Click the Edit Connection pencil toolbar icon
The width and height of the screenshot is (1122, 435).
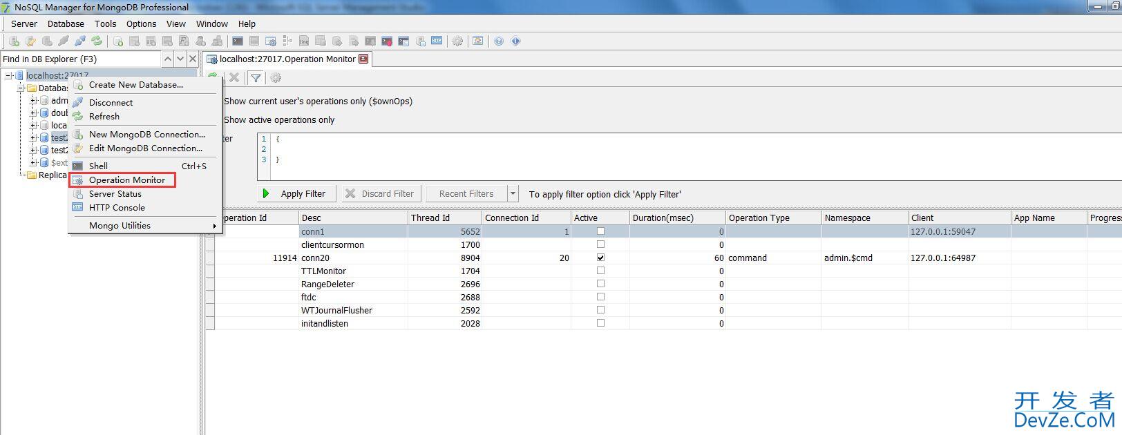coord(30,41)
